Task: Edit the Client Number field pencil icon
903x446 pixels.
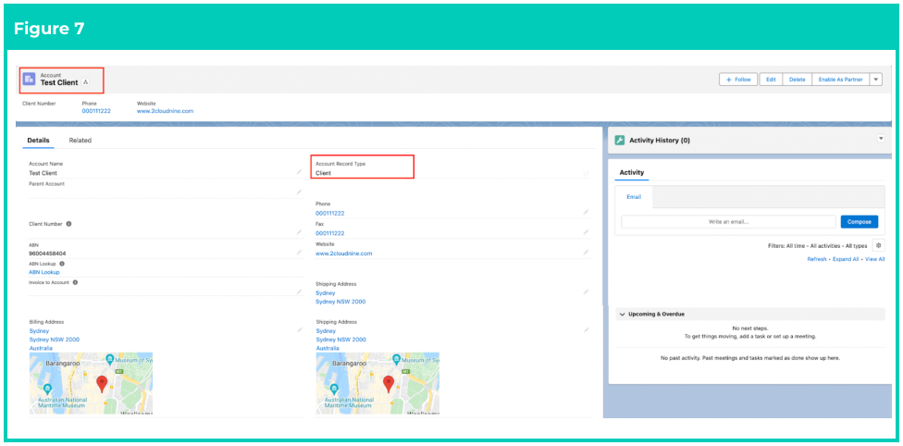Action: pos(299,232)
